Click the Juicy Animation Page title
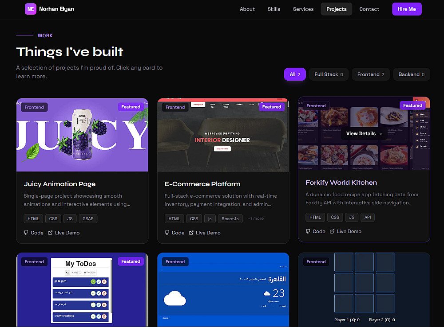 59,184
